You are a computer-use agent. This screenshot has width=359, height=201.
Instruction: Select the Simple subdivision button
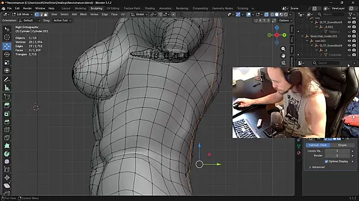[x=342, y=145]
